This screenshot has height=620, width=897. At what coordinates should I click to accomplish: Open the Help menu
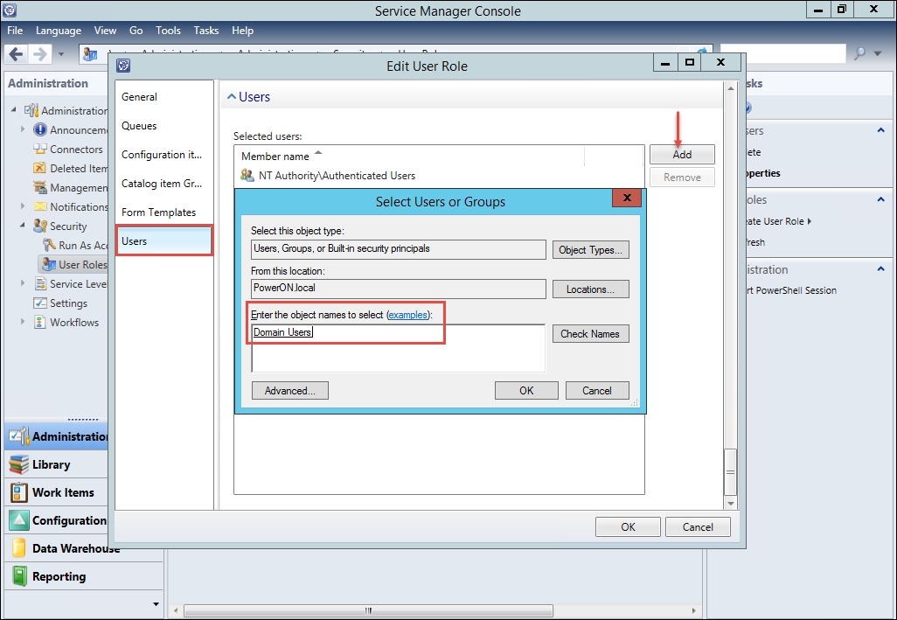tap(242, 31)
